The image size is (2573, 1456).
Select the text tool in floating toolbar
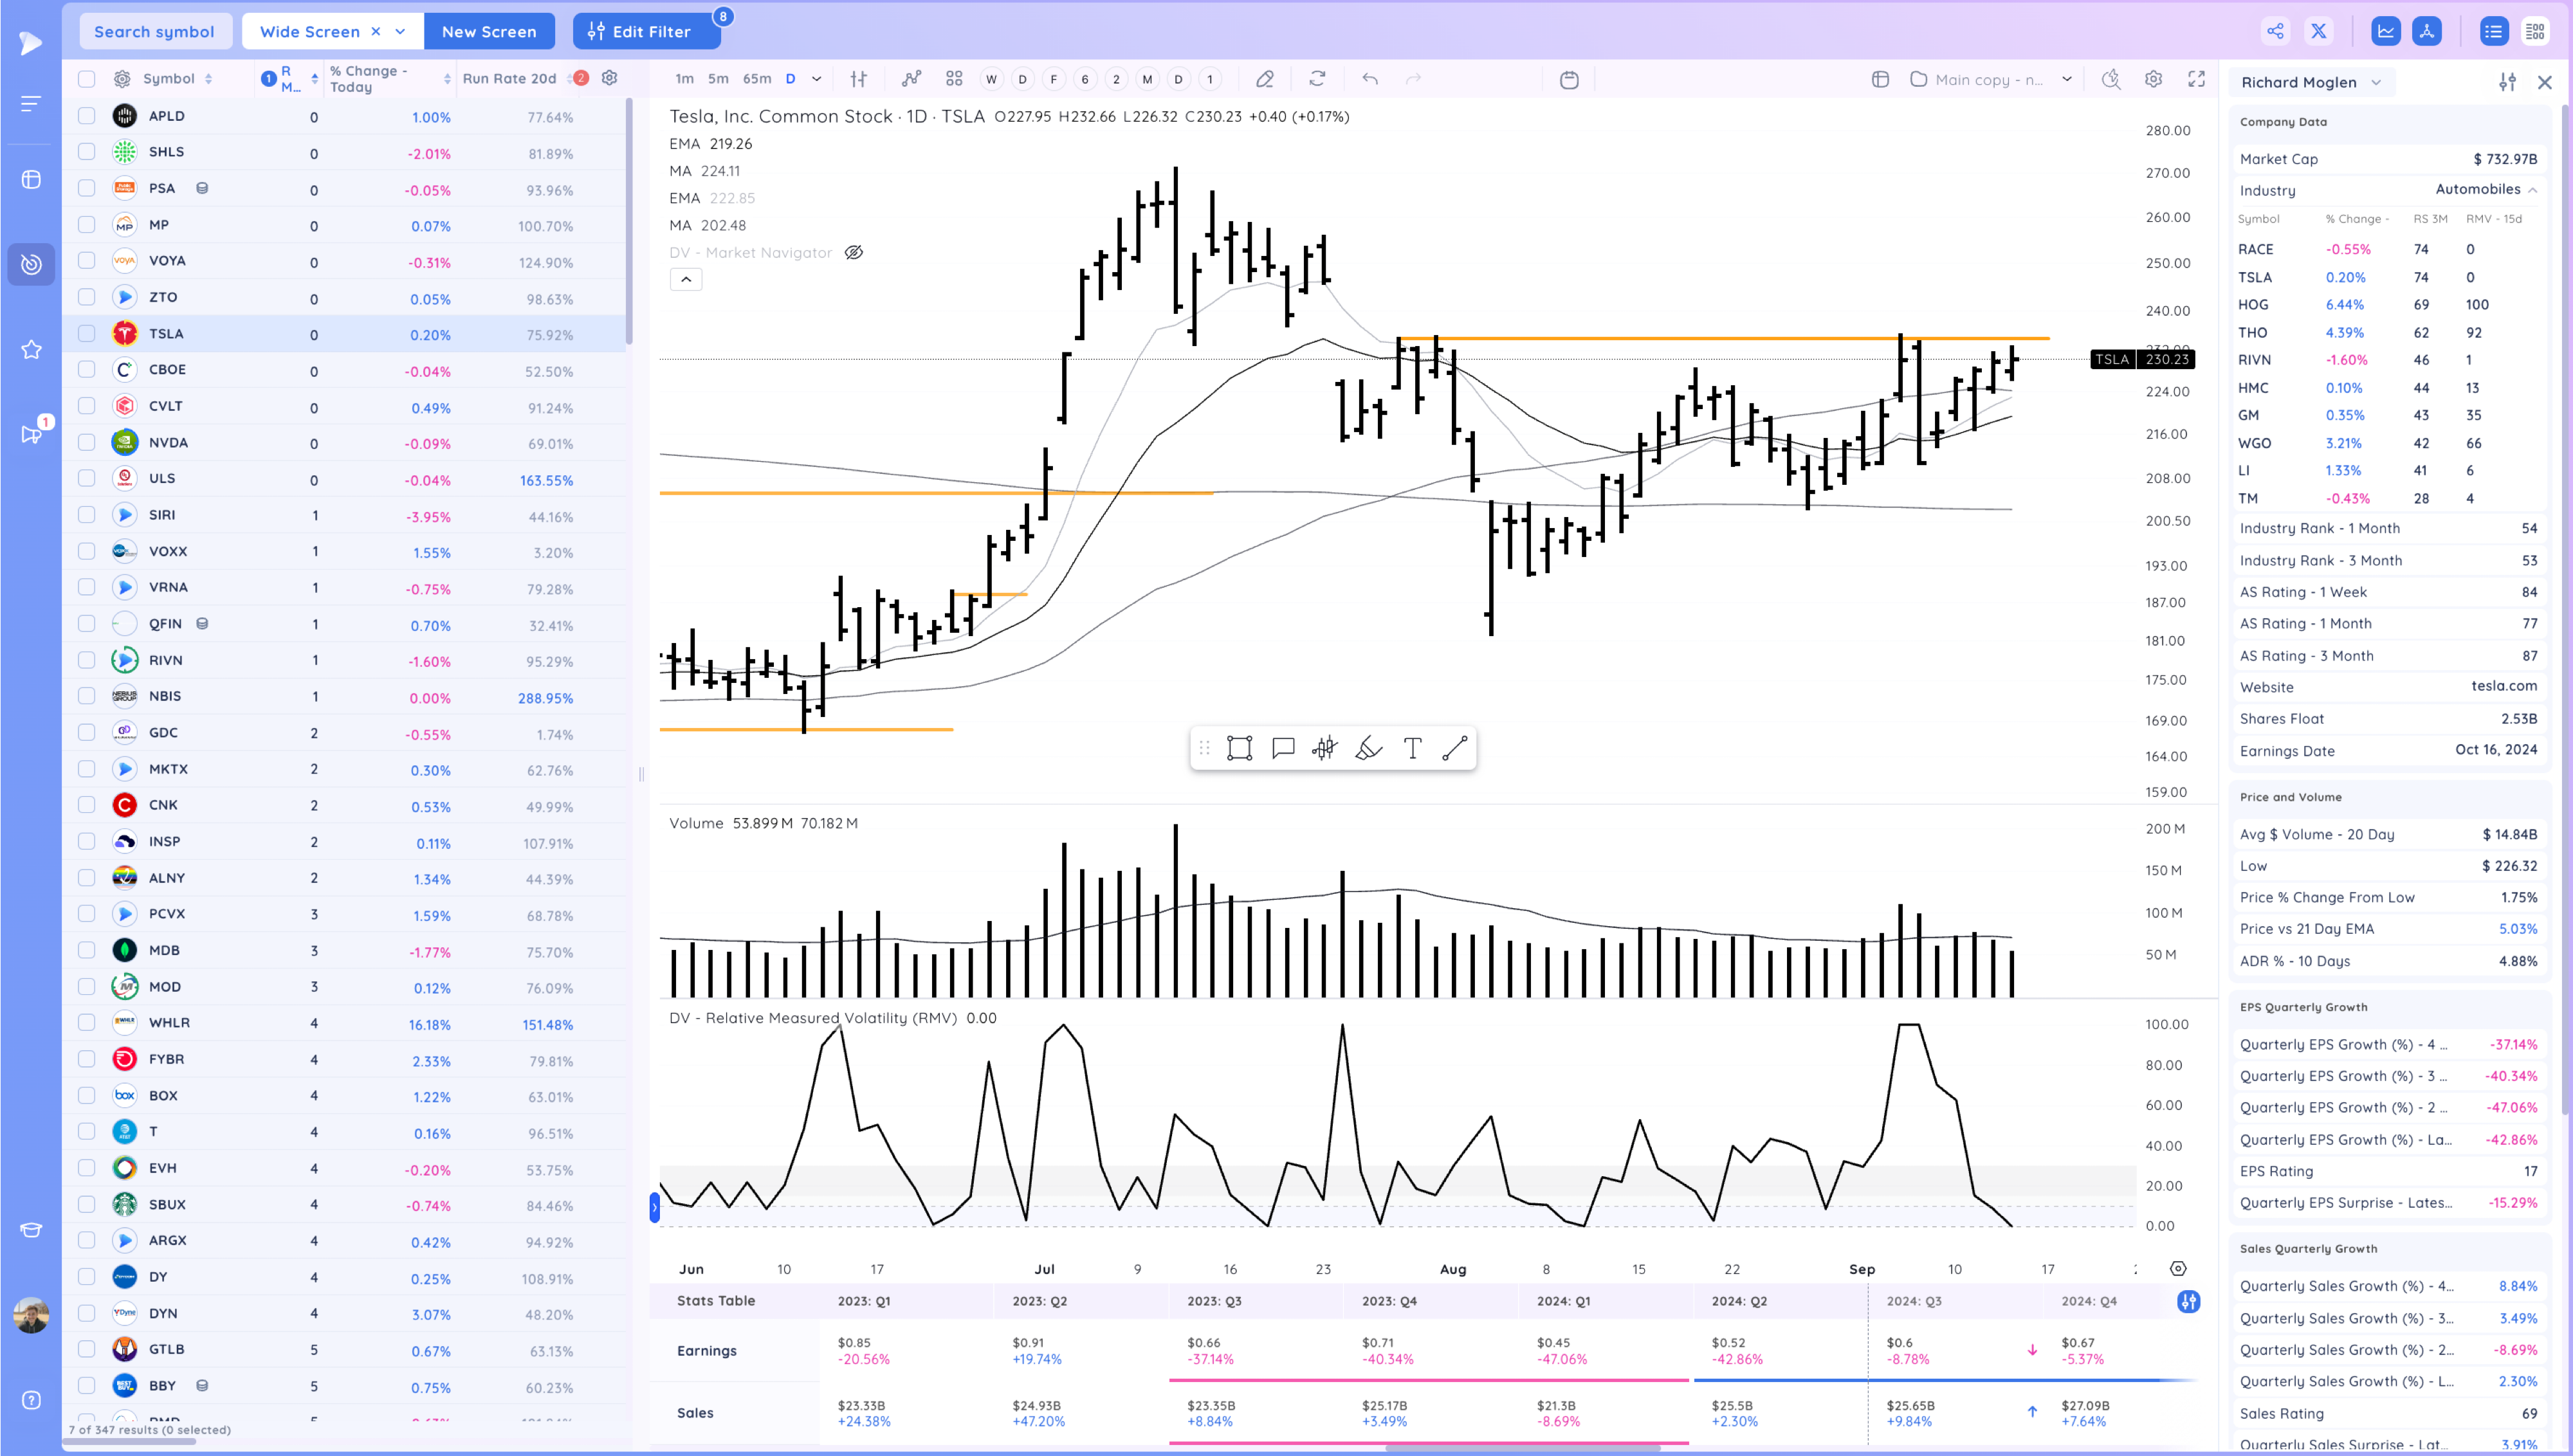click(x=1412, y=748)
